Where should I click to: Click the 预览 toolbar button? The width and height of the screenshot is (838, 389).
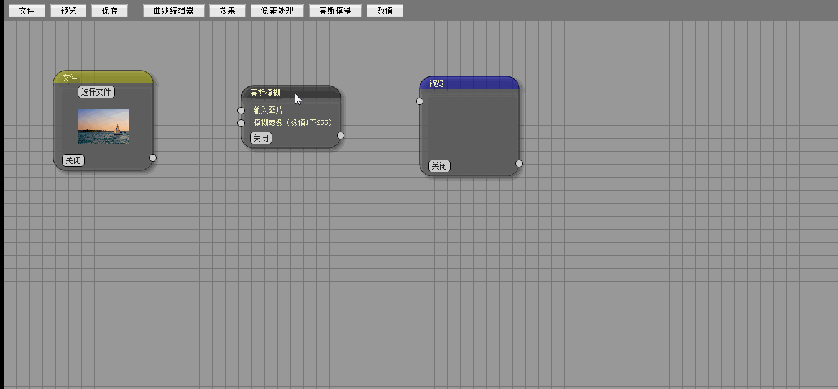(x=68, y=11)
